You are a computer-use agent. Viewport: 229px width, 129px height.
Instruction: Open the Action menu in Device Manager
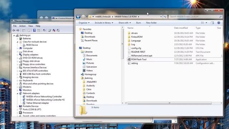point(22,26)
